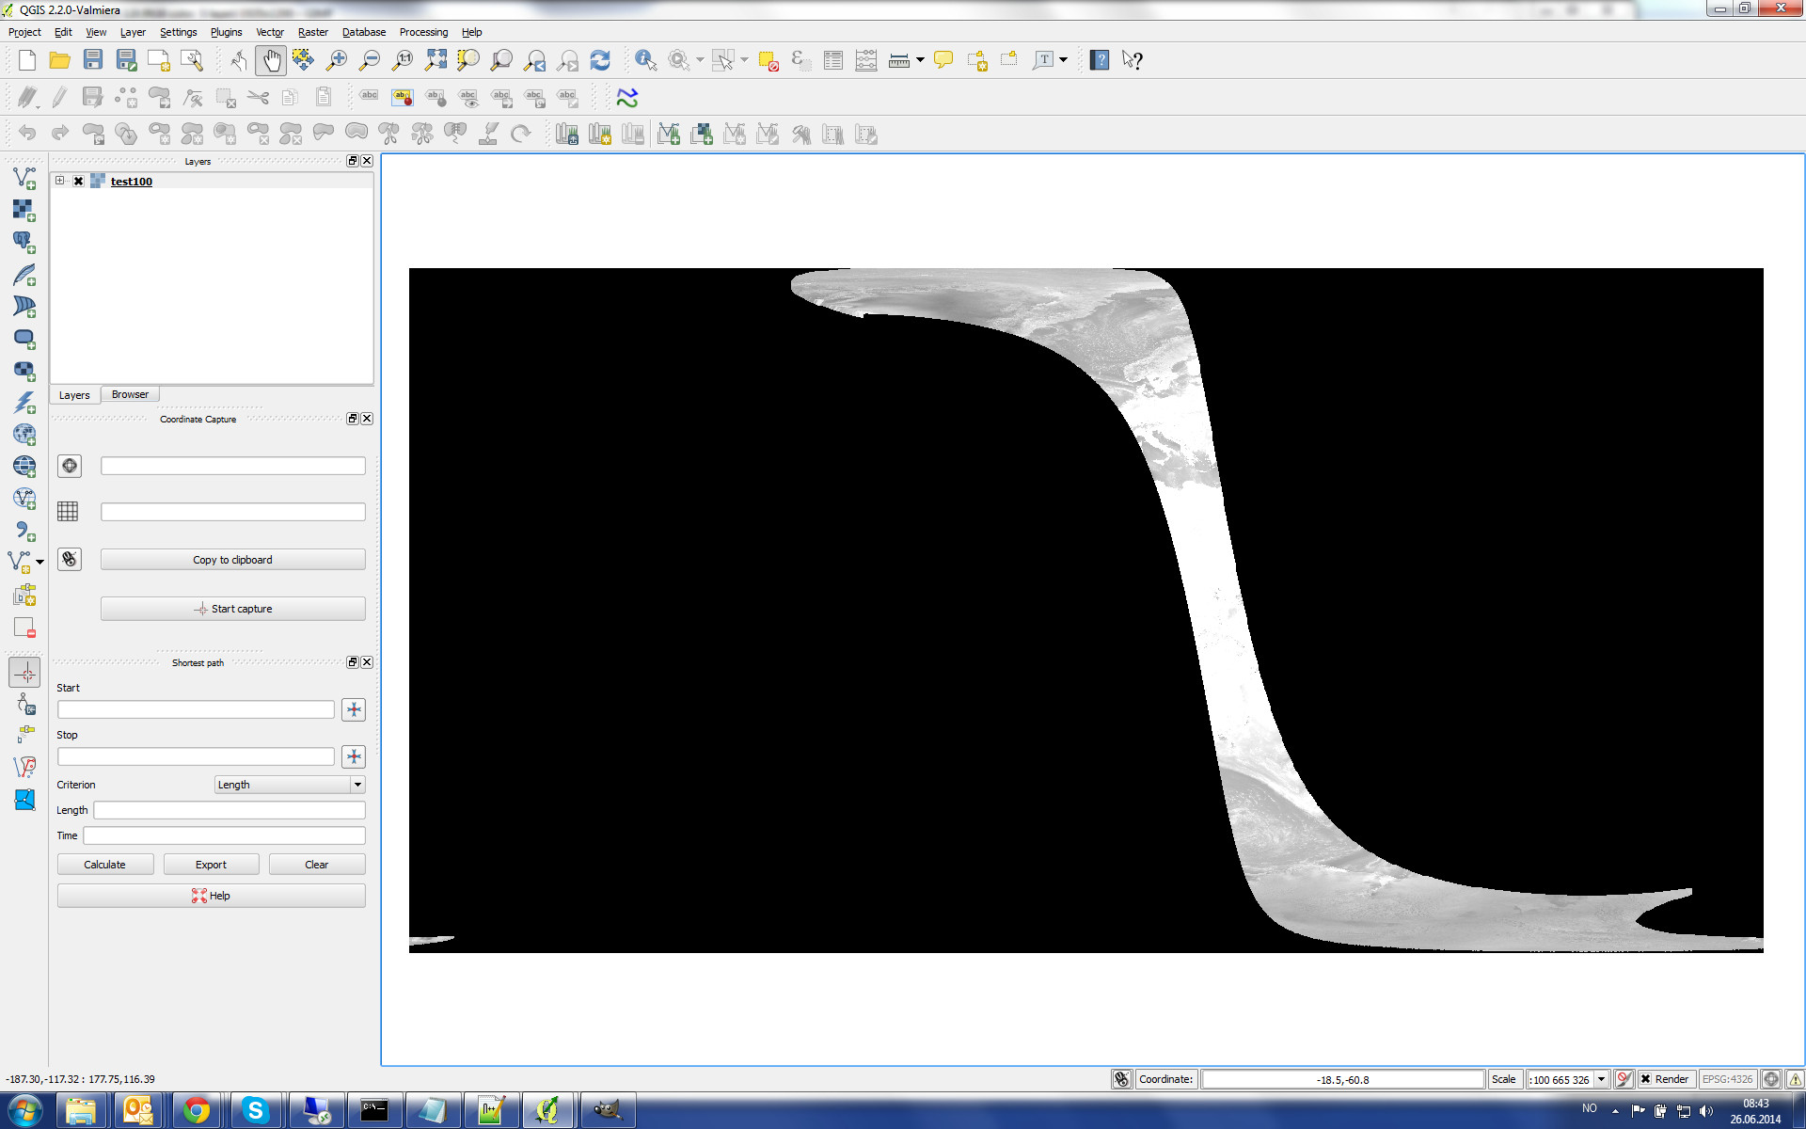The width and height of the screenshot is (1806, 1129).
Task: Open the Help Contents icon
Action: (x=1100, y=61)
